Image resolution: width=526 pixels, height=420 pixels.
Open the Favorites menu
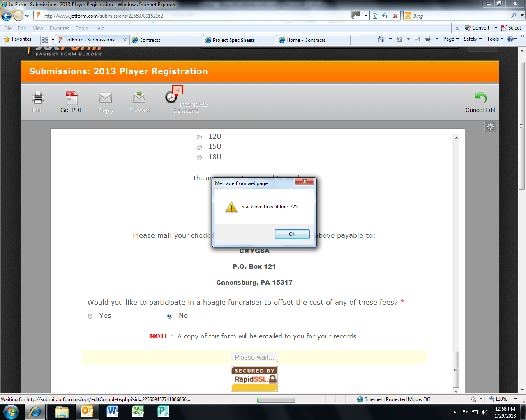(x=59, y=28)
